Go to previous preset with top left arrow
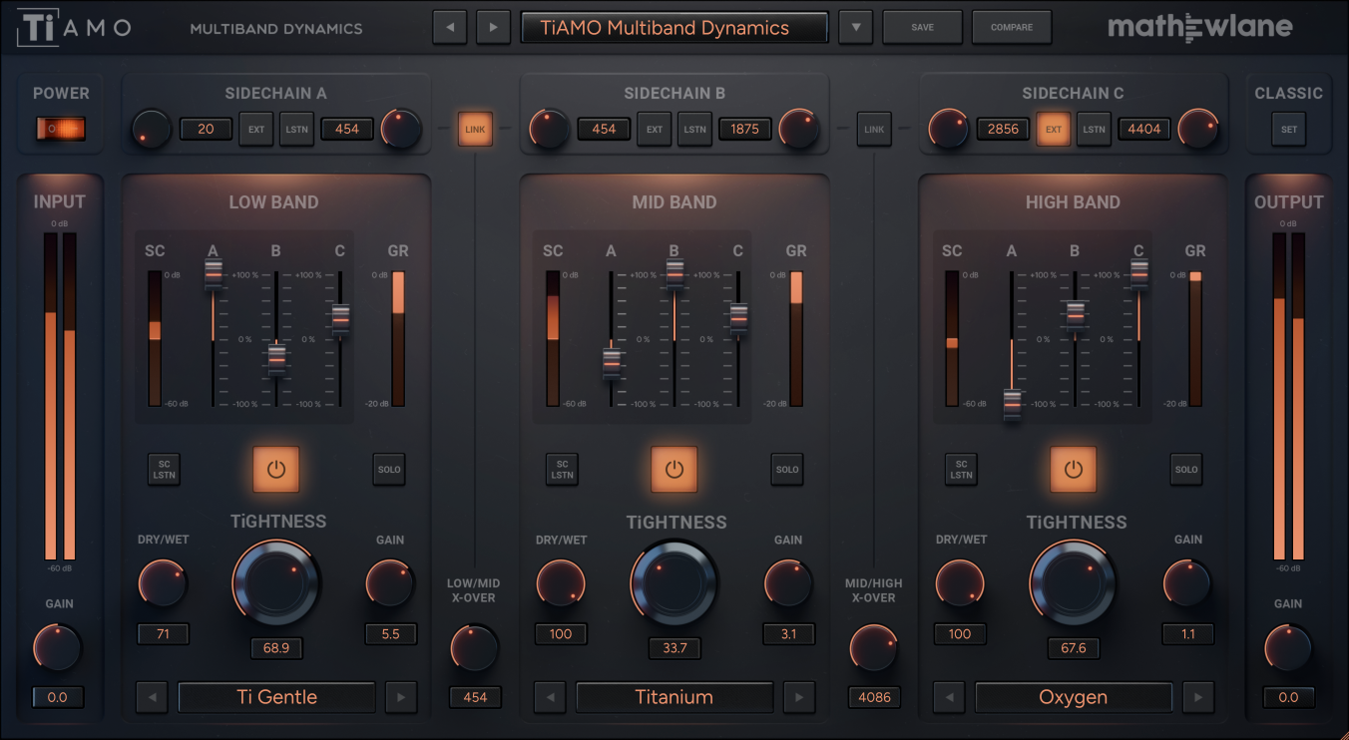Image resolution: width=1349 pixels, height=740 pixels. point(449,28)
